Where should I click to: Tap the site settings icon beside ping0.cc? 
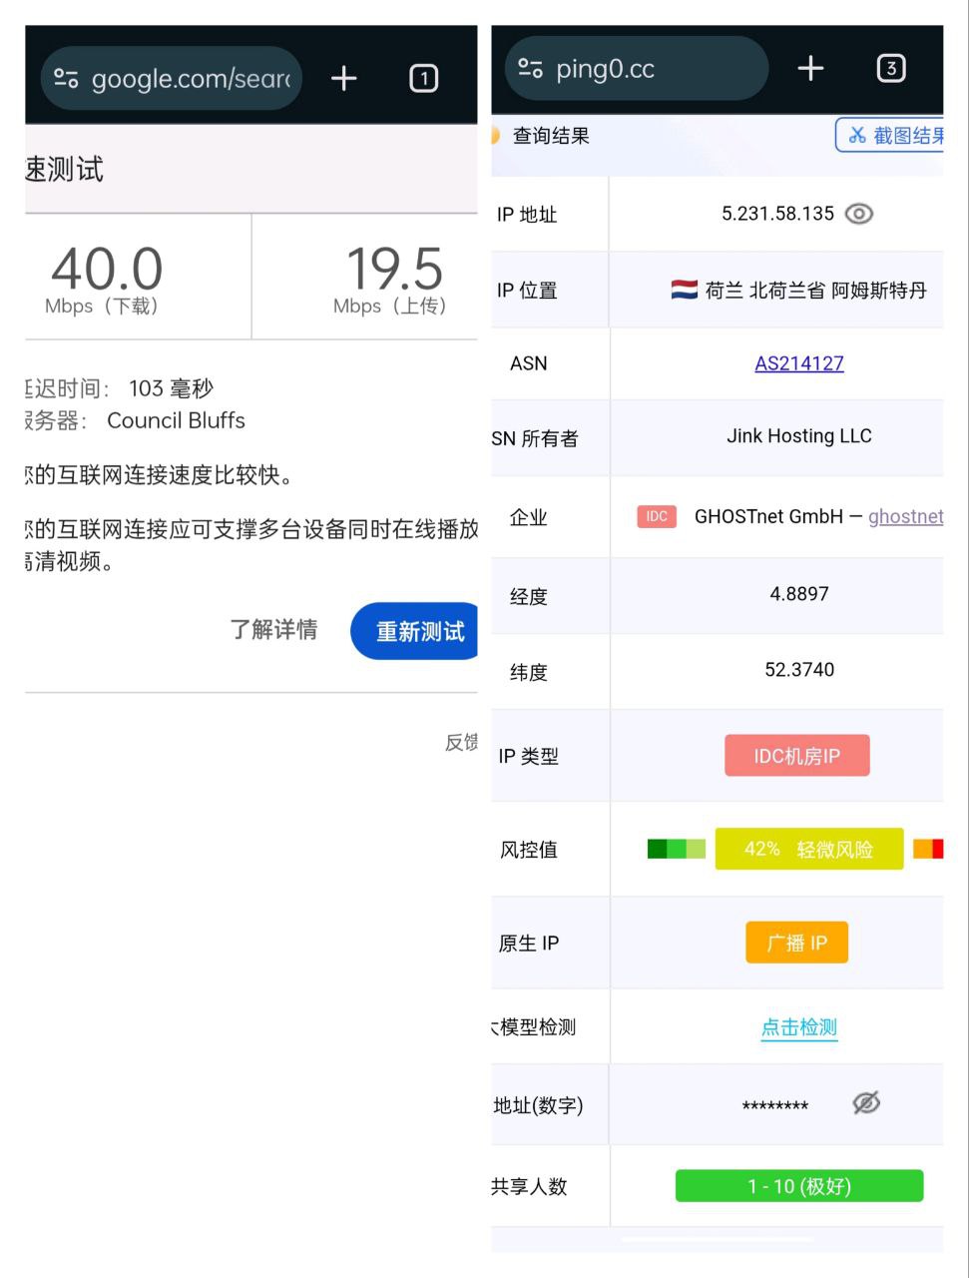click(530, 68)
